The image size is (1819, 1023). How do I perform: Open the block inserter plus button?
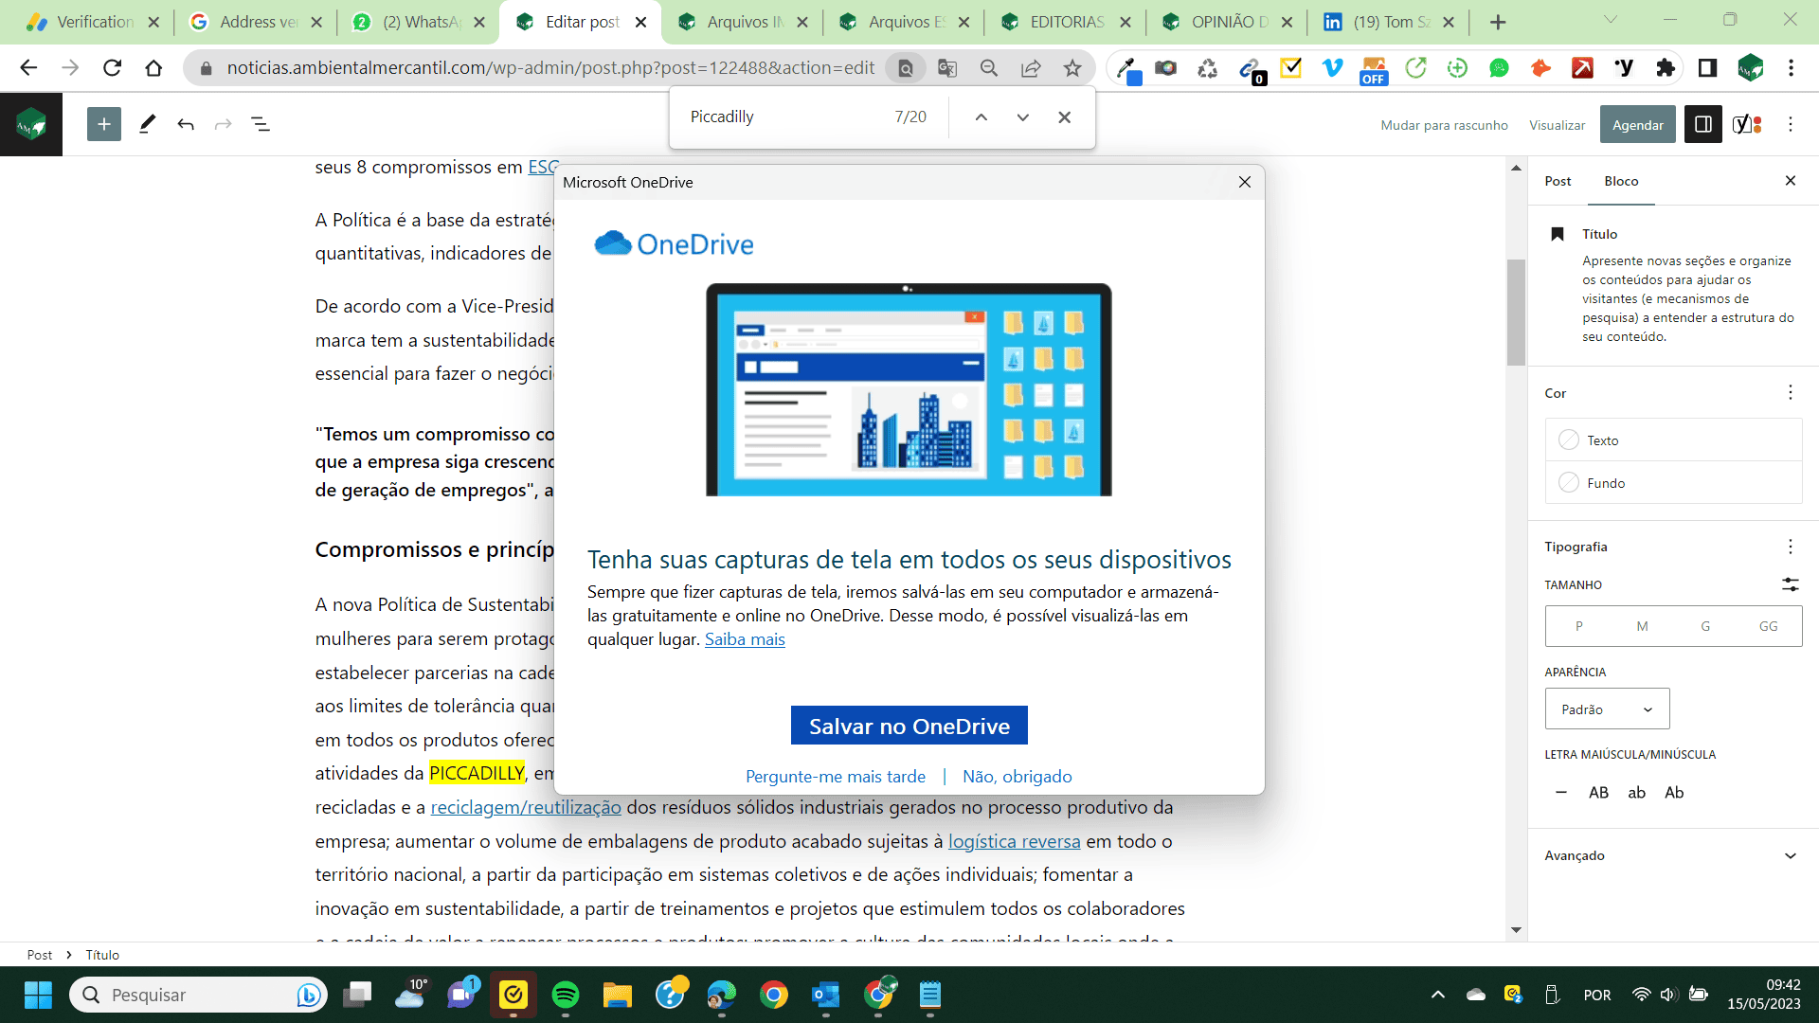tap(104, 124)
